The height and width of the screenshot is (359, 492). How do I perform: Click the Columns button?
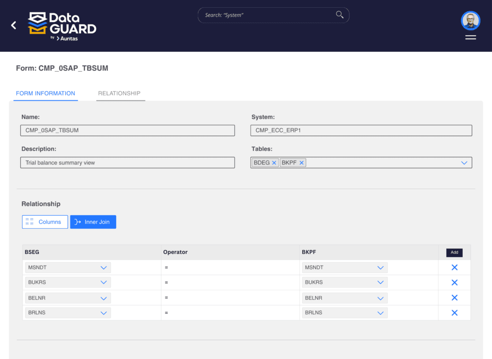pos(45,222)
